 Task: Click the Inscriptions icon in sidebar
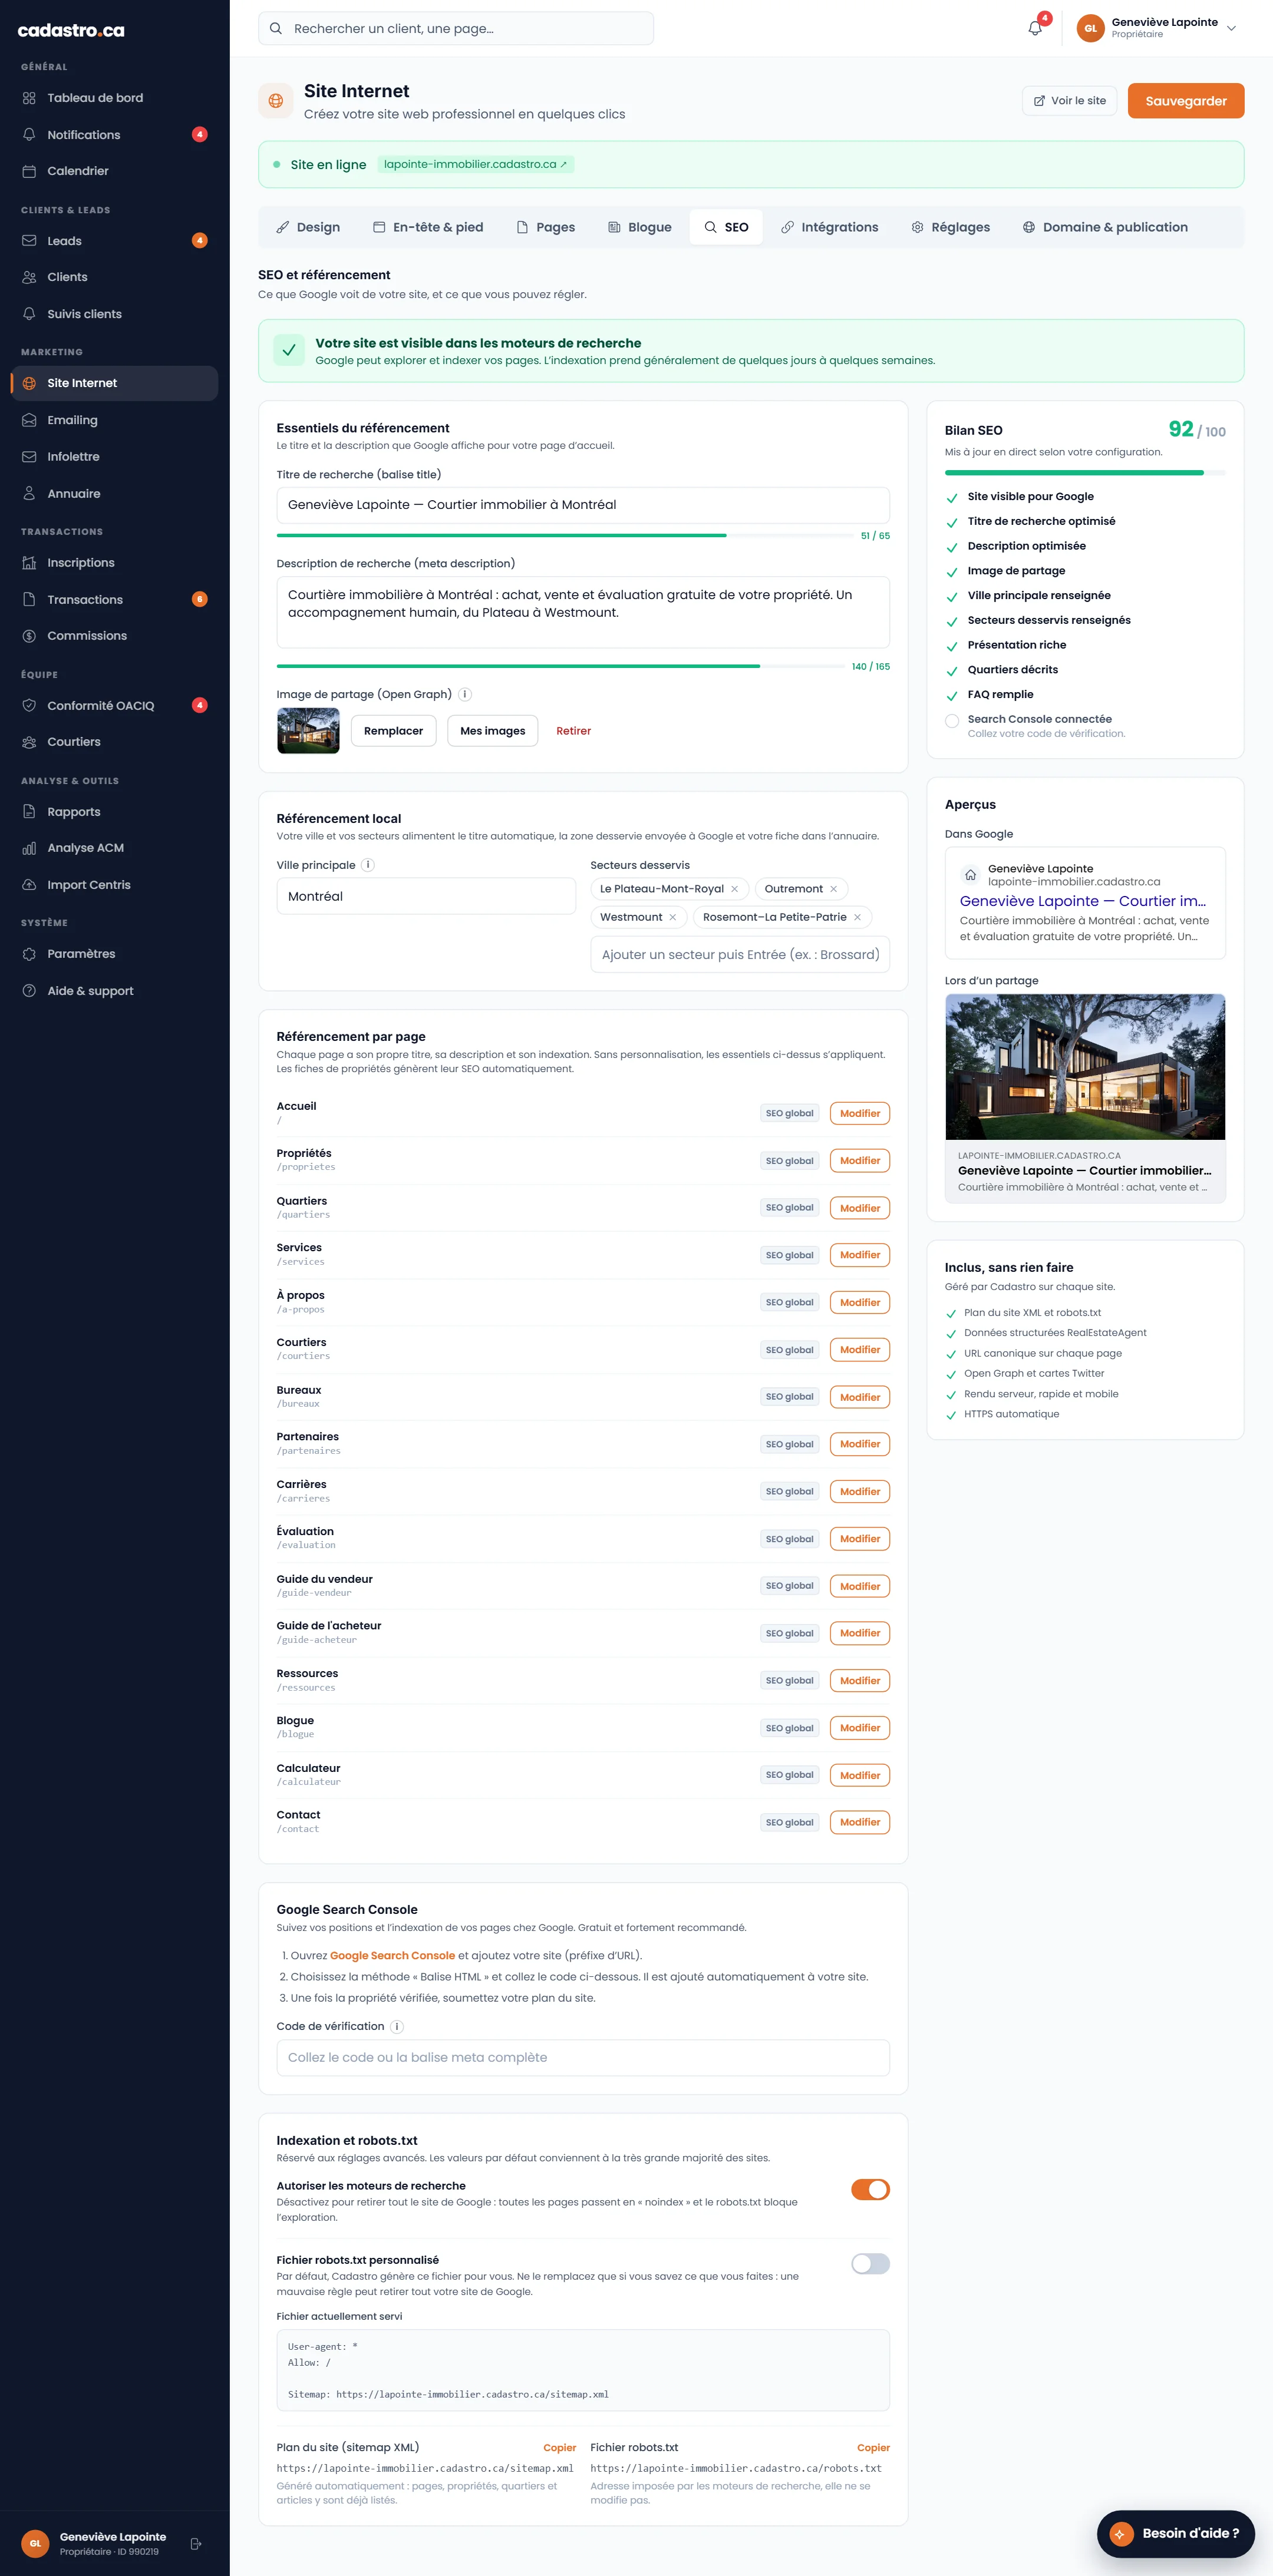[x=29, y=563]
